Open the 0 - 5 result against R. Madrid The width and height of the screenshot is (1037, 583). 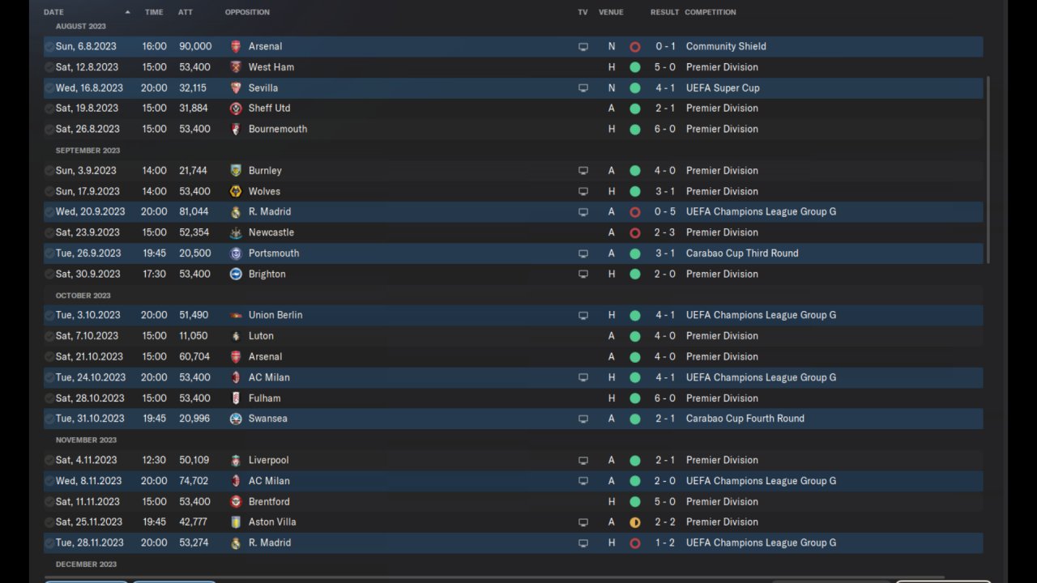pyautogui.click(x=665, y=212)
